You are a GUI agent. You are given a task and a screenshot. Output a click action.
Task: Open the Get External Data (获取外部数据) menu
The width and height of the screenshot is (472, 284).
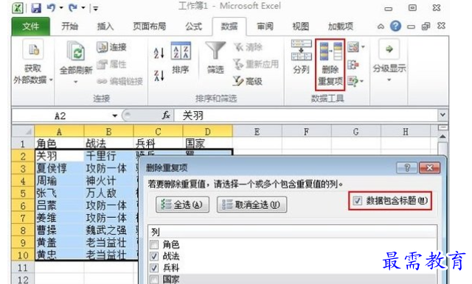click(32, 63)
